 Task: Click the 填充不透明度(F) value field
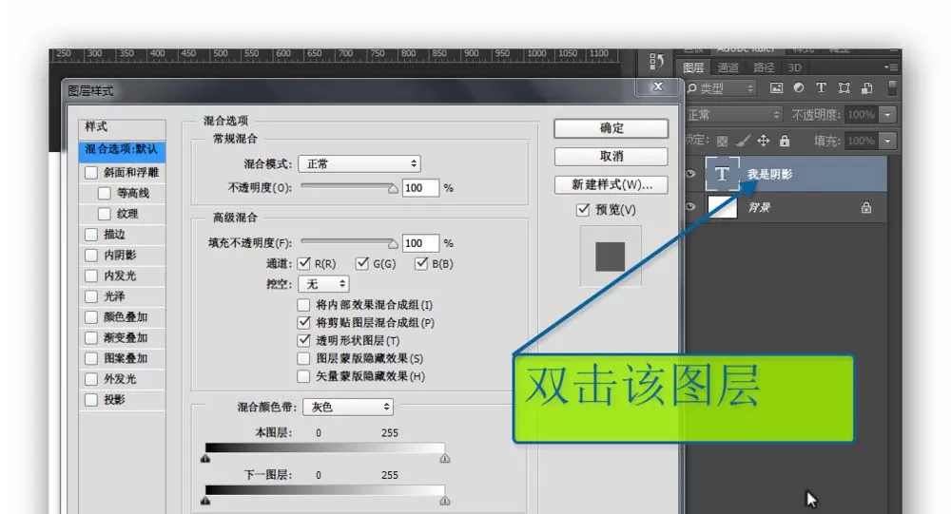click(420, 243)
